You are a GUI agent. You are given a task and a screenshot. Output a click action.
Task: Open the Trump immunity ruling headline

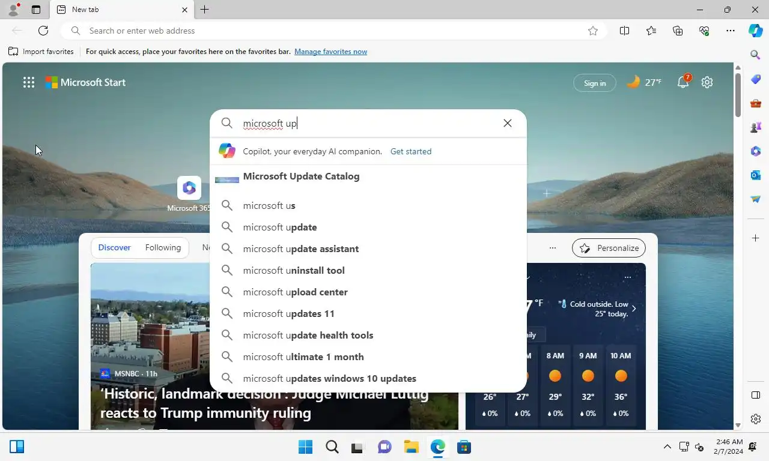264,403
